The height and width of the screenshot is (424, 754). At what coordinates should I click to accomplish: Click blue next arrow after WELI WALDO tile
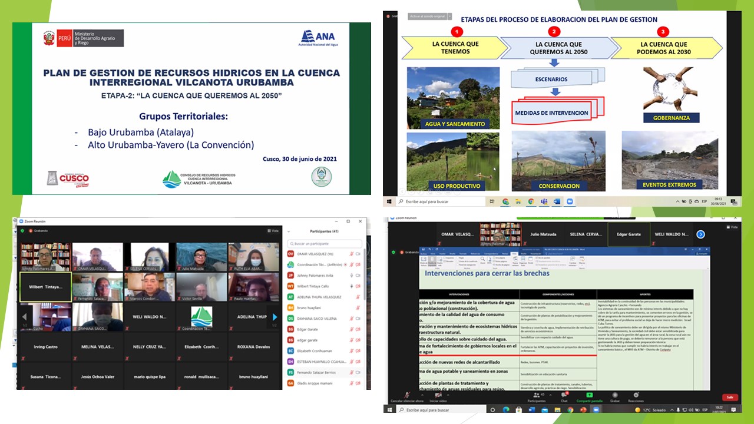[700, 234]
